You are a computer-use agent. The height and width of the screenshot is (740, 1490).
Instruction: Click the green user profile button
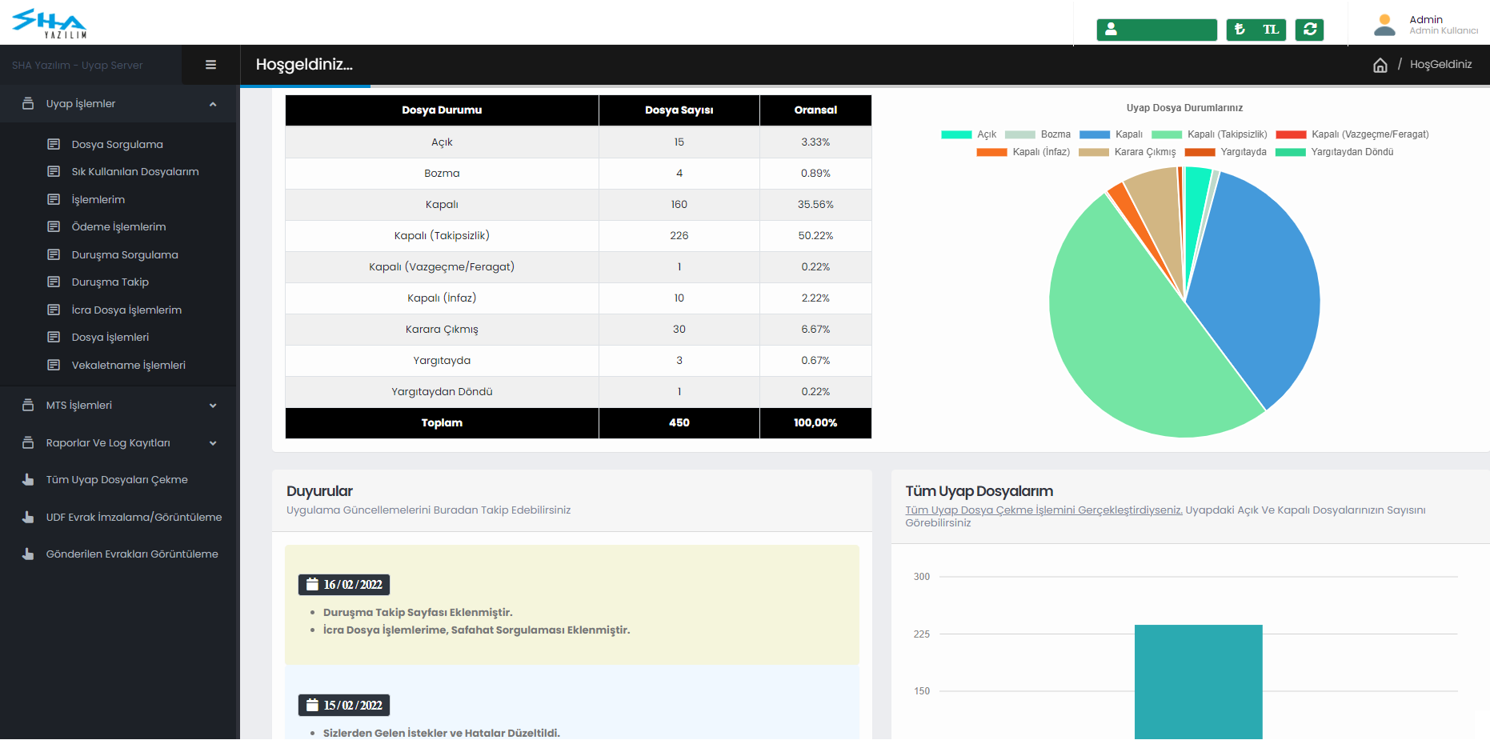pos(1156,30)
